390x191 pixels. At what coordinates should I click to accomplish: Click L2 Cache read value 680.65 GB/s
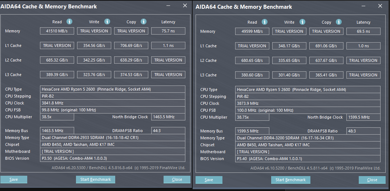tap(252, 60)
